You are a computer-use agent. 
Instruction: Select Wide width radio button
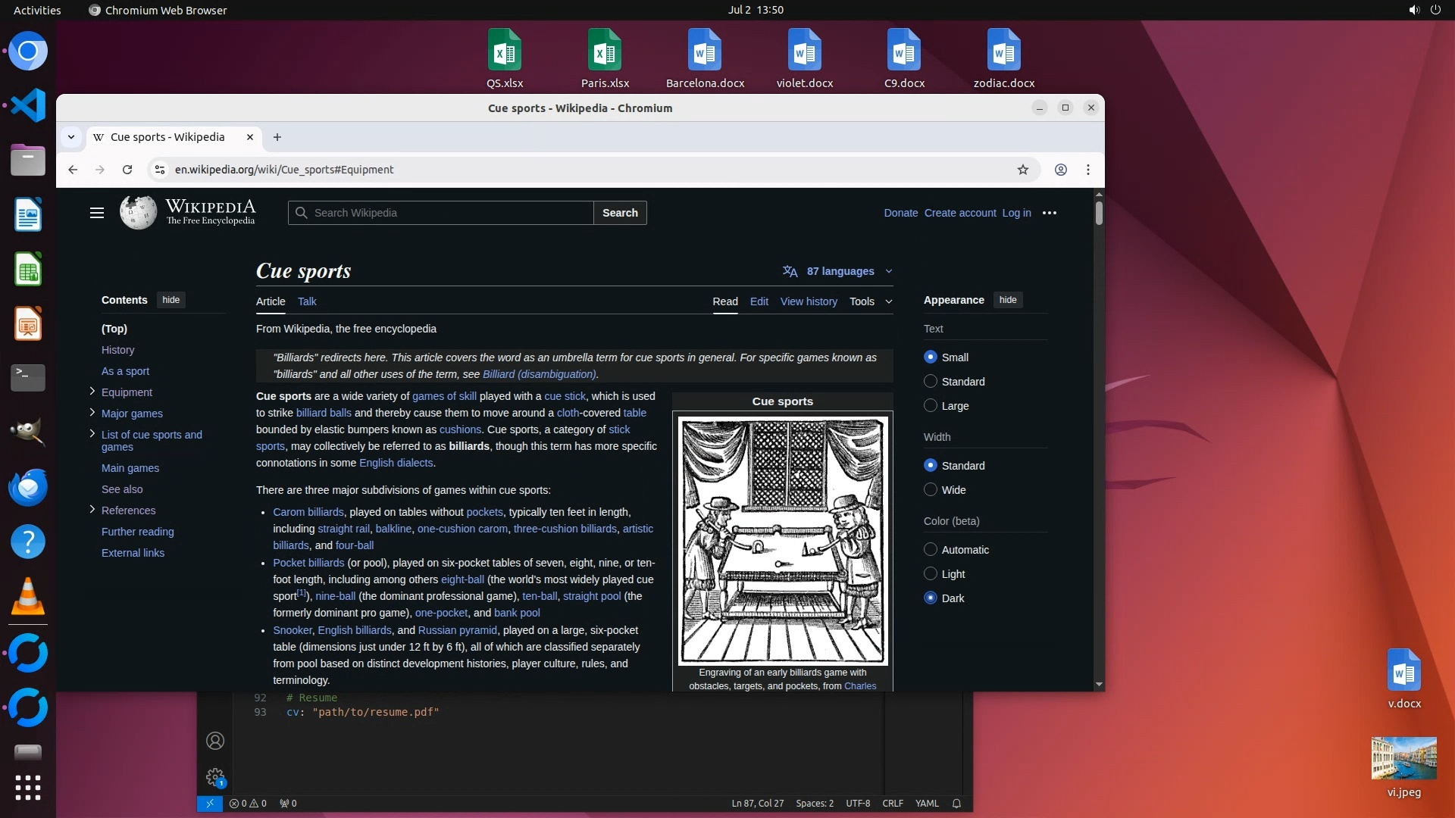pyautogui.click(x=931, y=490)
